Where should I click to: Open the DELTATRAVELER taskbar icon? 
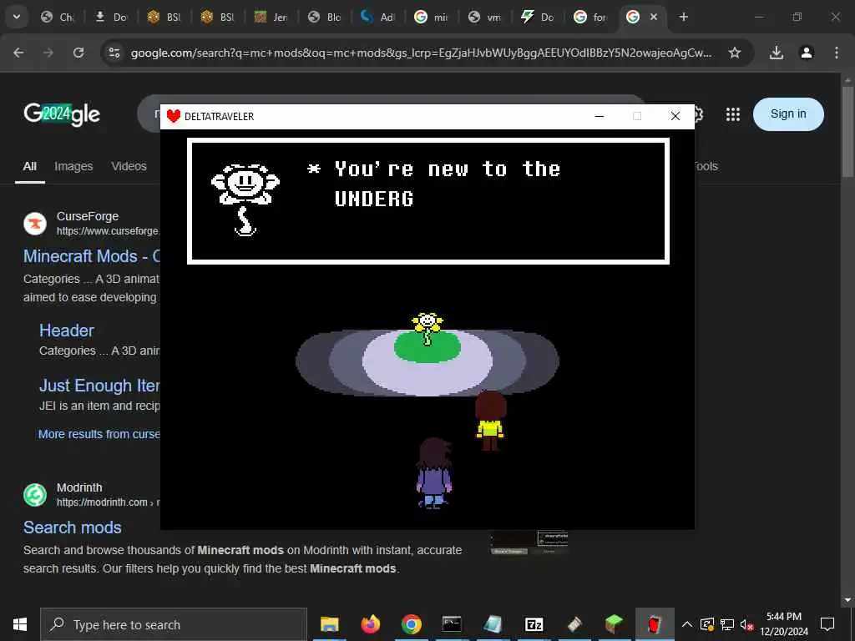pos(655,624)
